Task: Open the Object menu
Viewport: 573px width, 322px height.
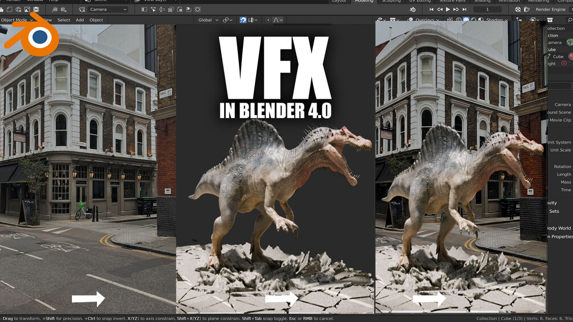Action: [96, 20]
